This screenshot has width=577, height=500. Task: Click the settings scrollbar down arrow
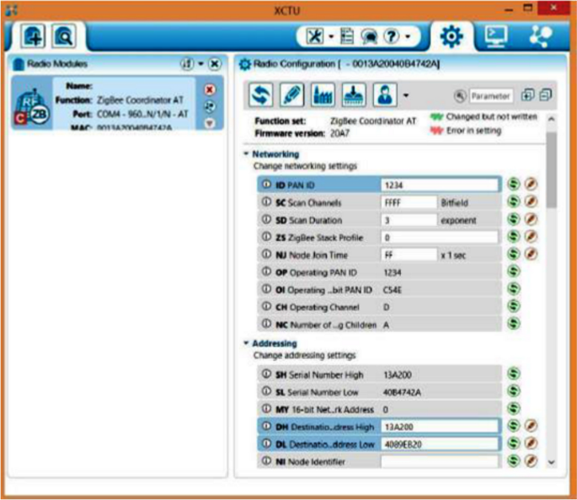click(x=551, y=462)
